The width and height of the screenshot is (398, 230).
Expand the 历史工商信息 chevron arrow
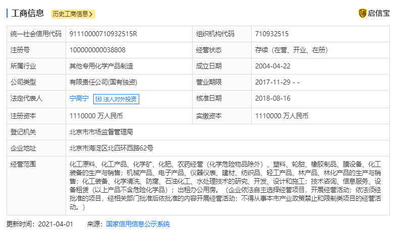(x=91, y=14)
